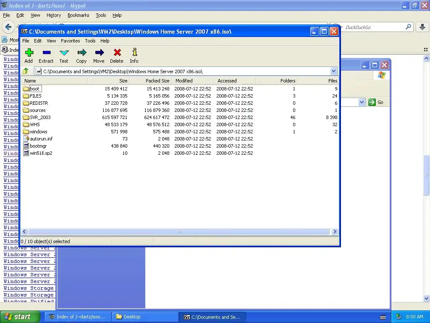Image resolution: width=430 pixels, height=323 pixels.
Task: Click the Windows Start button
Action: [20, 317]
